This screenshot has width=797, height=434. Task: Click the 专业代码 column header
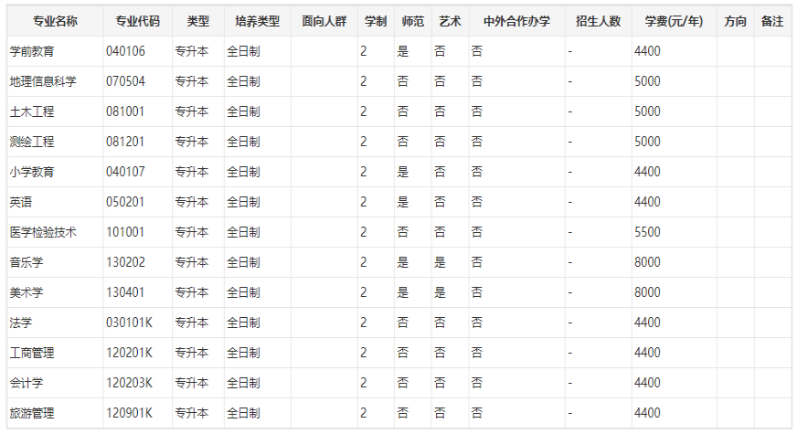[x=137, y=21]
